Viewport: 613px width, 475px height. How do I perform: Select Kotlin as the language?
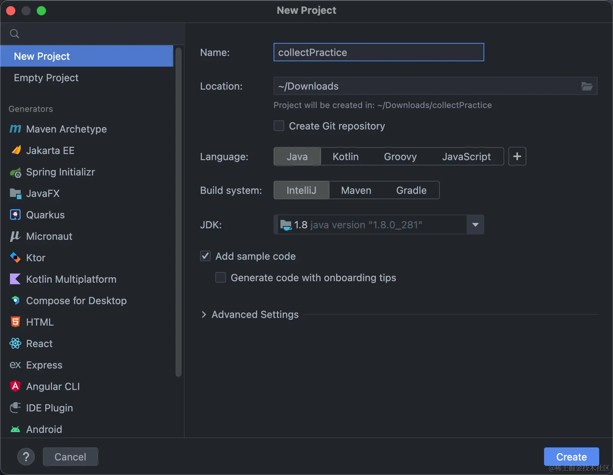(346, 157)
